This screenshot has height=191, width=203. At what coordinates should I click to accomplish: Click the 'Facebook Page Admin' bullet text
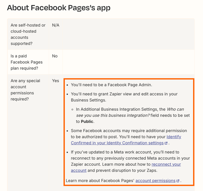(111, 85)
